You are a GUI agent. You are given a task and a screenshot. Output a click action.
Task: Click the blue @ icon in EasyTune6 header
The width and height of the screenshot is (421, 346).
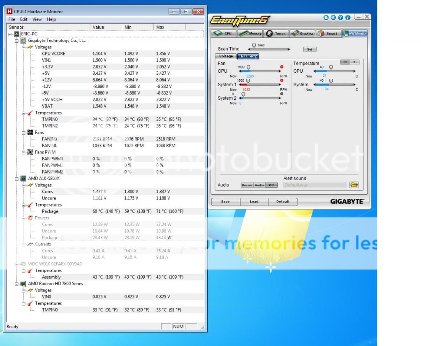coord(333,17)
